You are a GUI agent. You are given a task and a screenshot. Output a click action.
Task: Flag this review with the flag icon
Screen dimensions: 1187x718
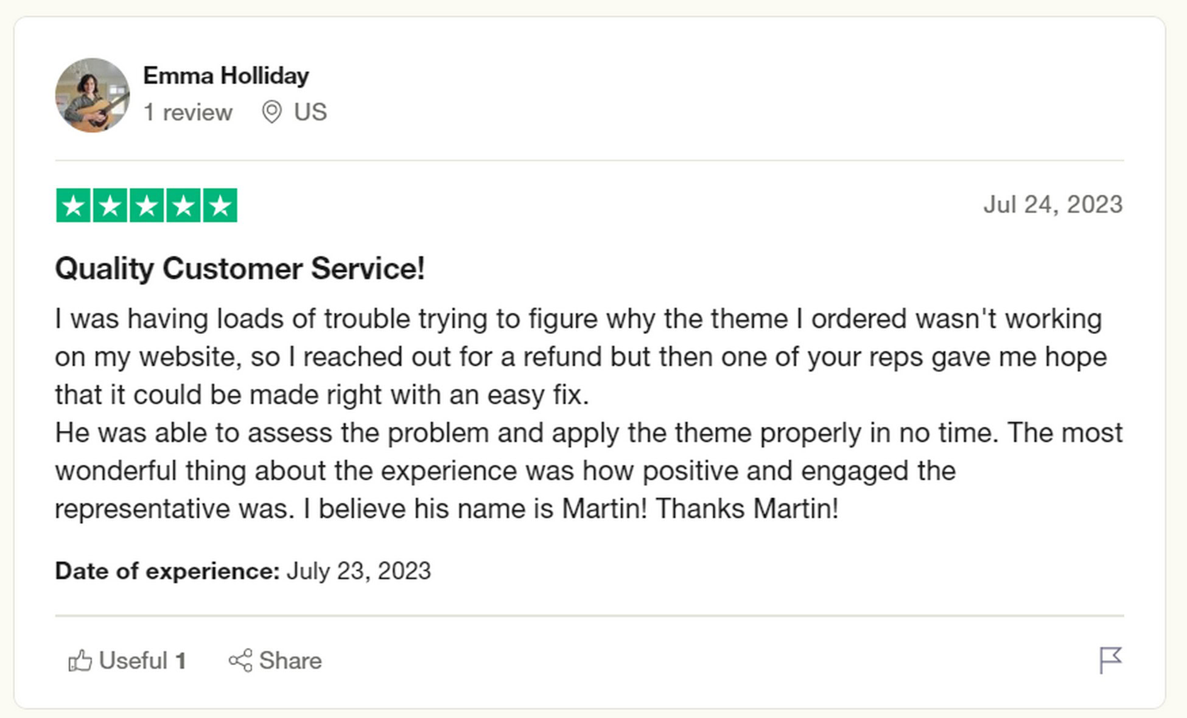[x=1110, y=661]
